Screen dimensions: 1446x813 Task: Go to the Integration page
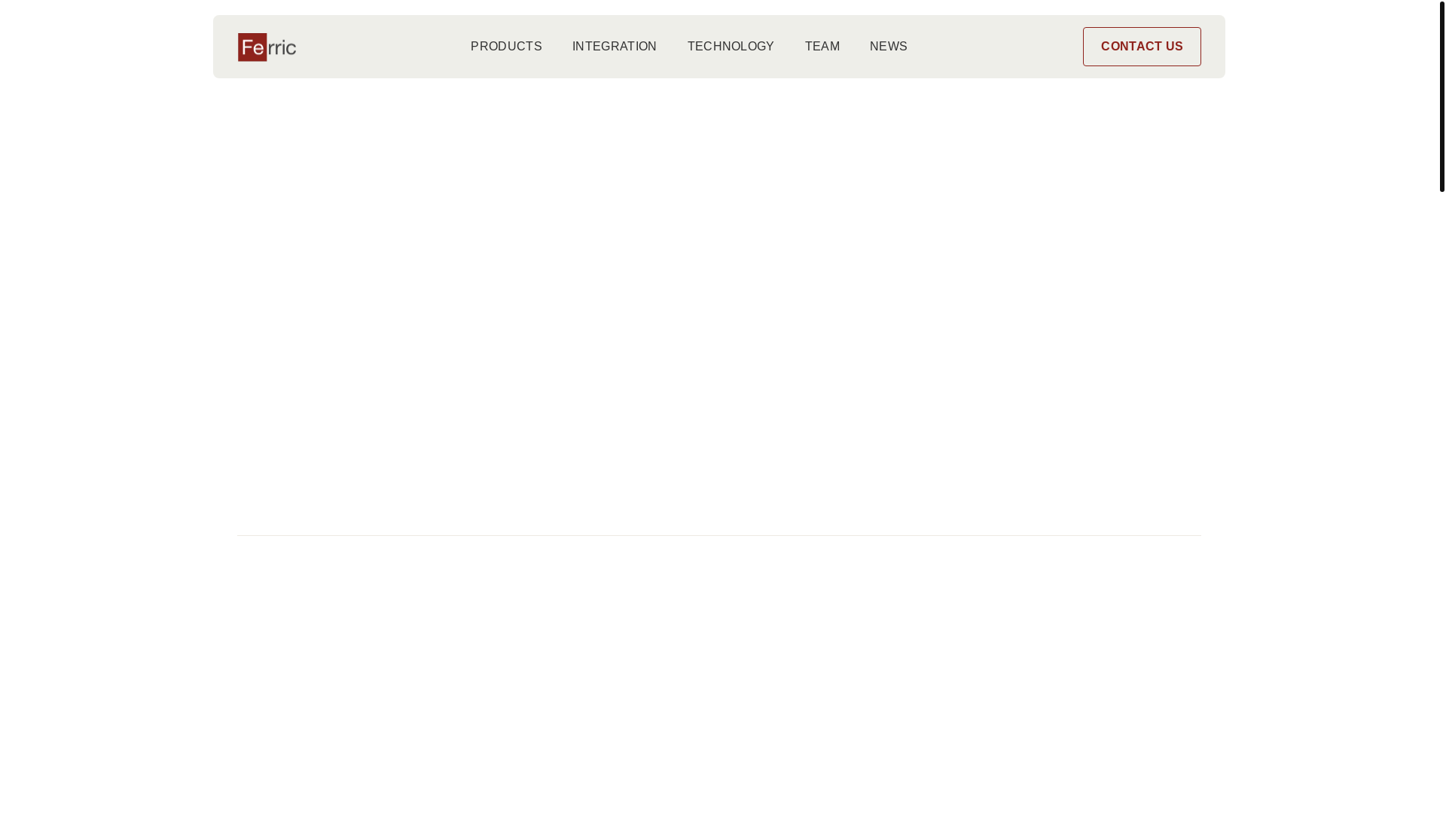pyautogui.click(x=615, y=47)
